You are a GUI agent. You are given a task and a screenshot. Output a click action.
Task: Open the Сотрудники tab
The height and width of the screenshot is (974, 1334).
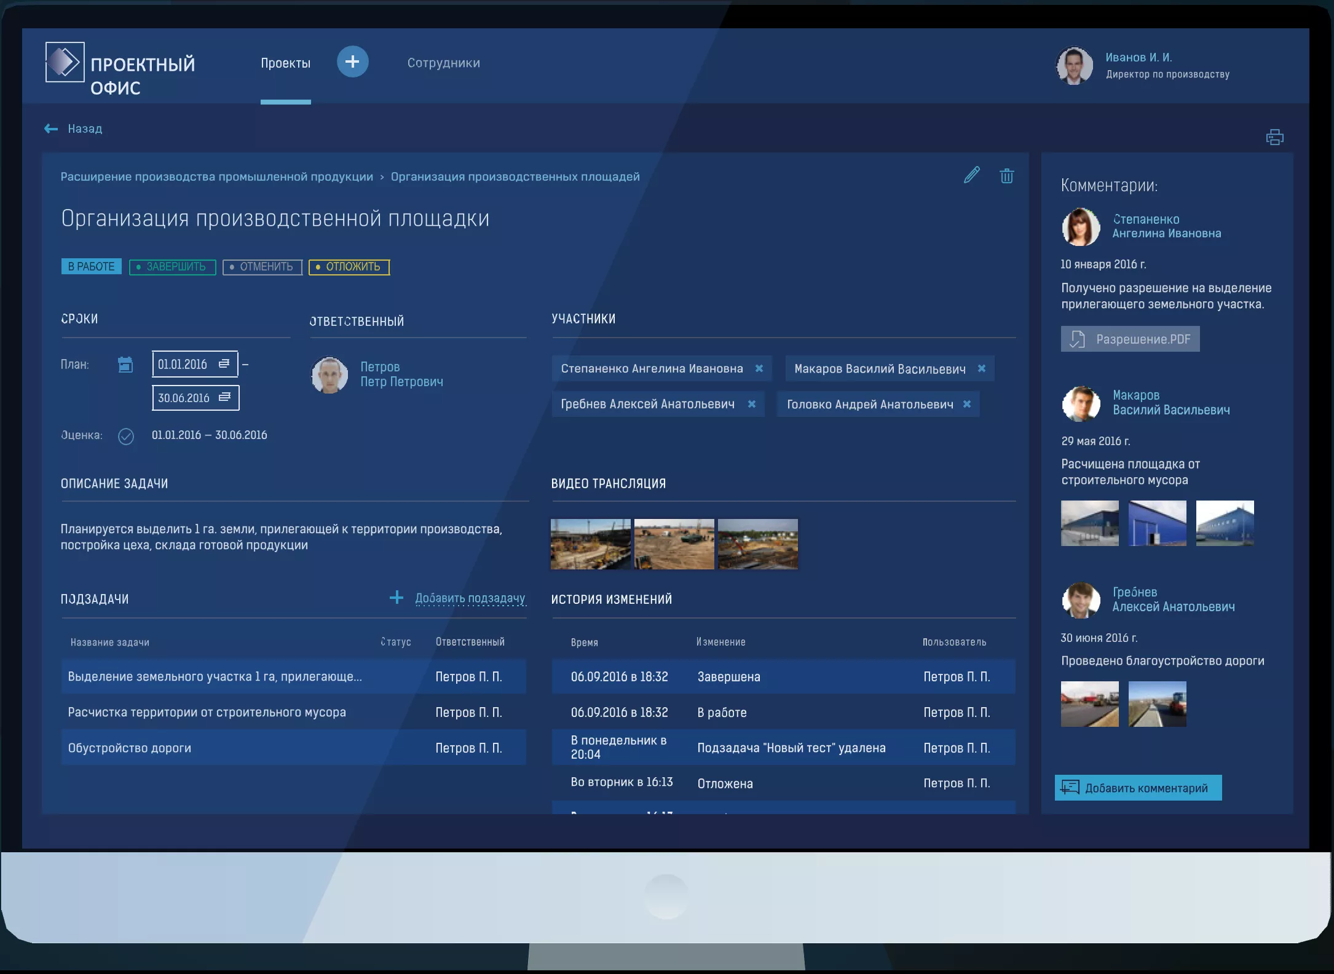click(x=443, y=63)
